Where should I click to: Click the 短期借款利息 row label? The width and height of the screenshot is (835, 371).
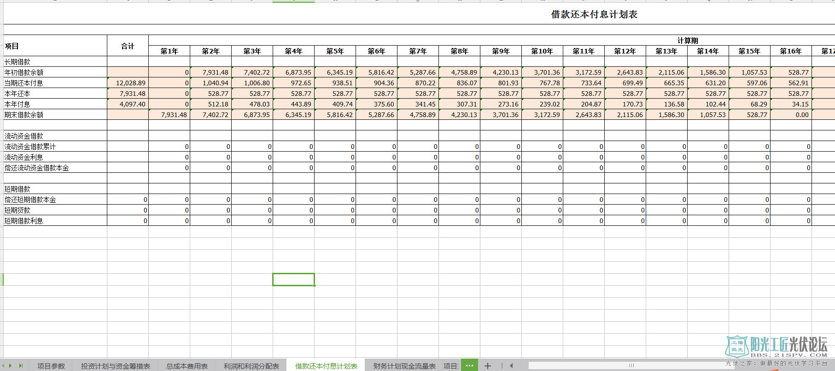[x=24, y=221]
